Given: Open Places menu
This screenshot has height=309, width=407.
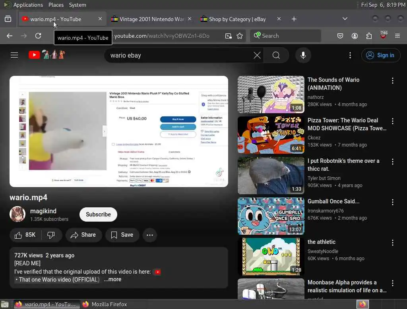Looking at the screenshot, I should click(x=56, y=5).
